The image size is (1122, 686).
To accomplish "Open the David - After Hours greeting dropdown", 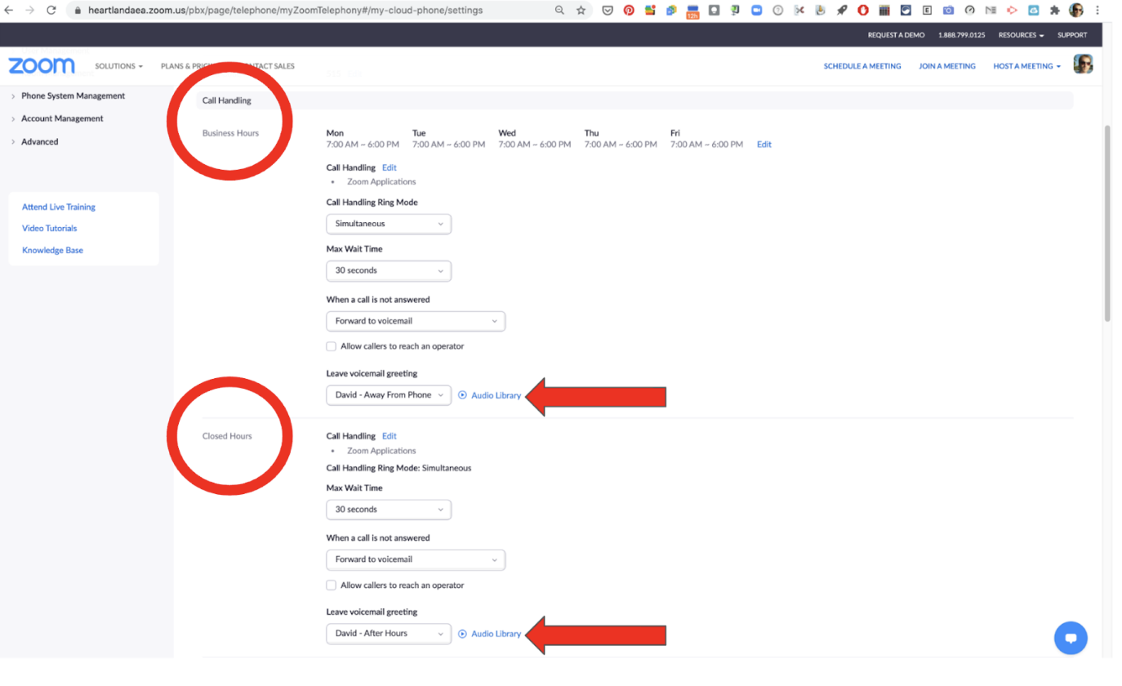I will pyautogui.click(x=389, y=633).
